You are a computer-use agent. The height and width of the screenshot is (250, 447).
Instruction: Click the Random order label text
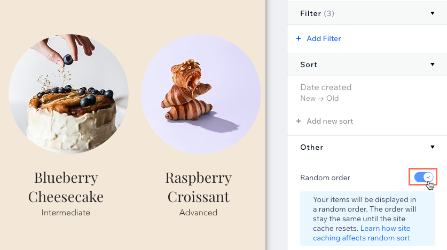[325, 178]
